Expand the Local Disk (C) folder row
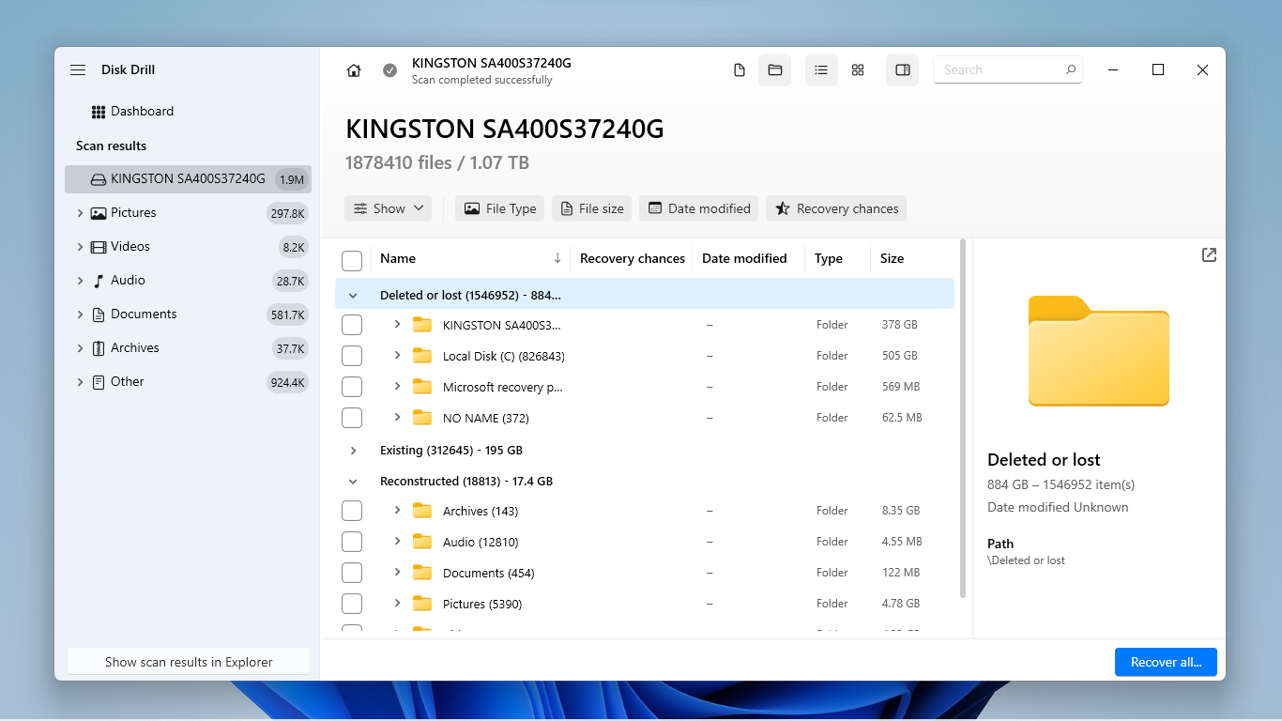The image size is (1282, 721). pos(397,355)
